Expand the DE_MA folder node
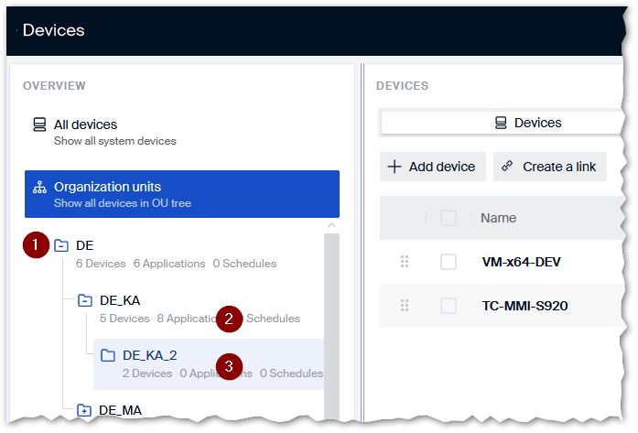 [84, 410]
